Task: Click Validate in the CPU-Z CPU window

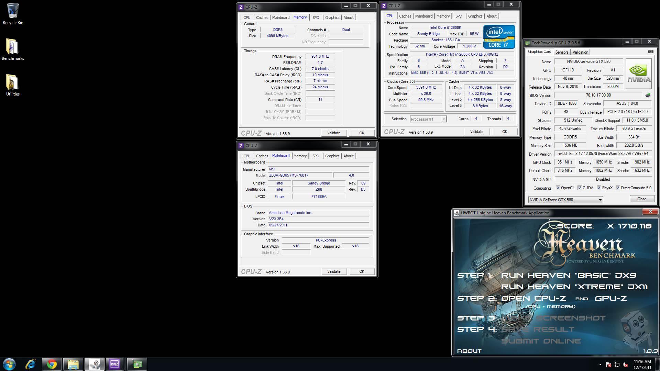Action: [477, 132]
